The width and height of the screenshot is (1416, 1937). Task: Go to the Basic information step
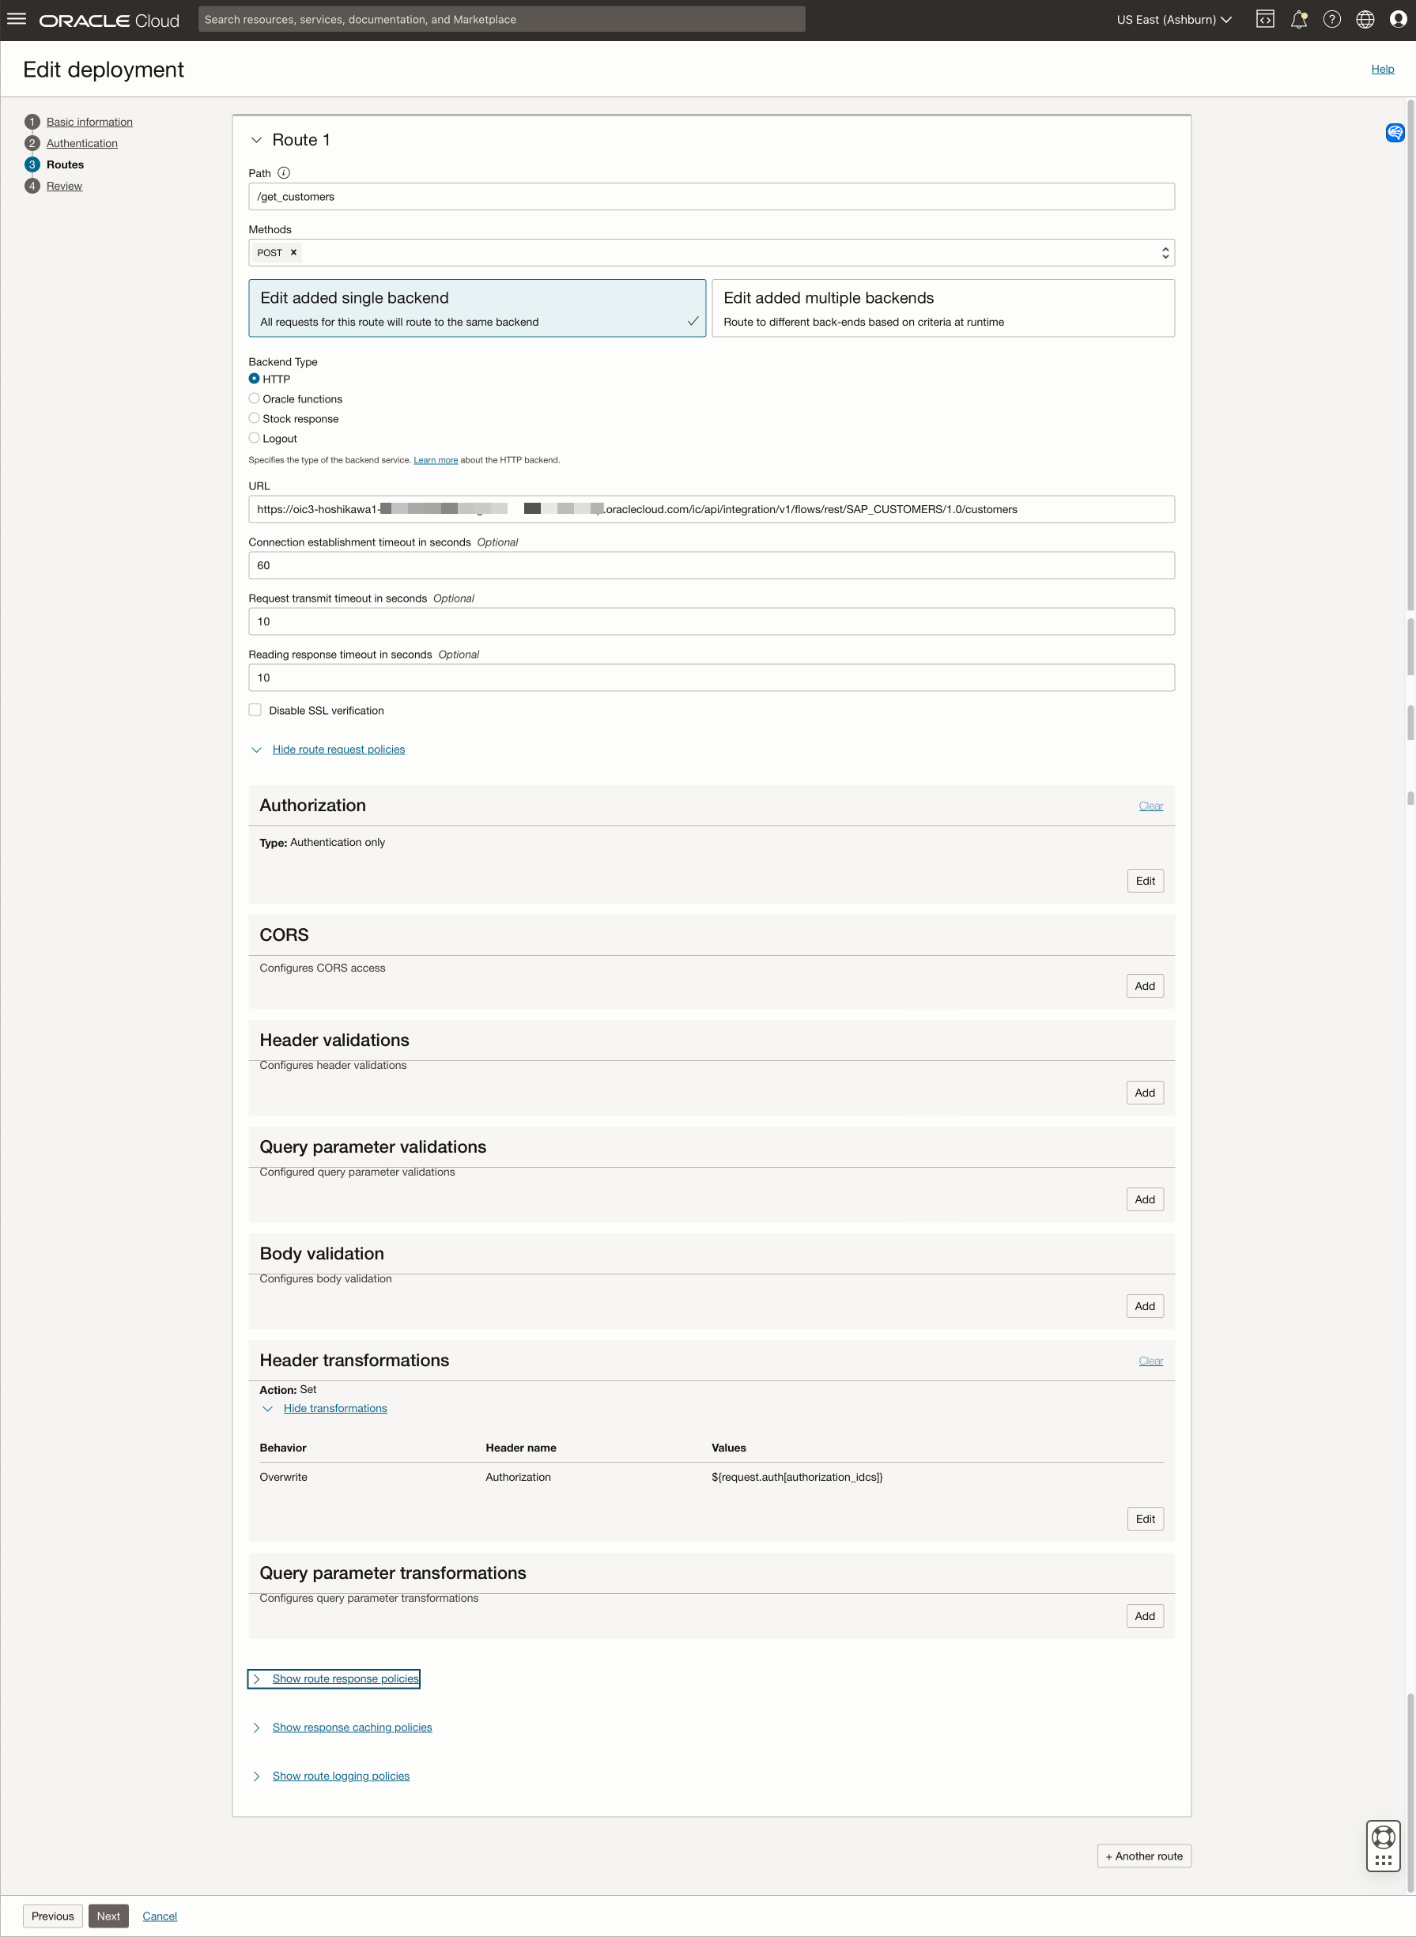point(89,122)
